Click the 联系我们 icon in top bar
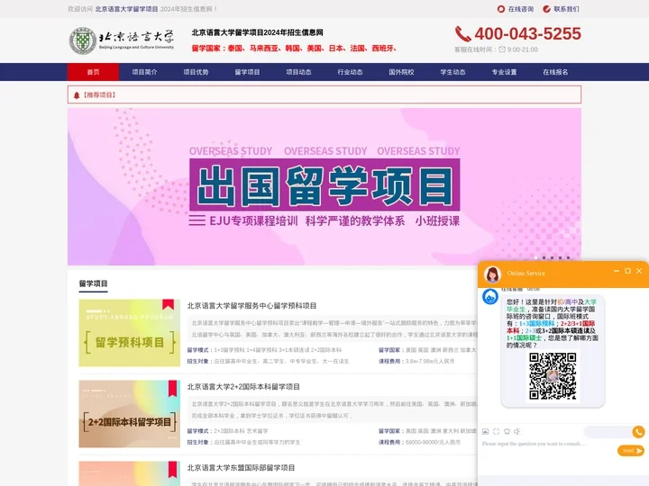This screenshot has width=649, height=486. tap(547, 9)
